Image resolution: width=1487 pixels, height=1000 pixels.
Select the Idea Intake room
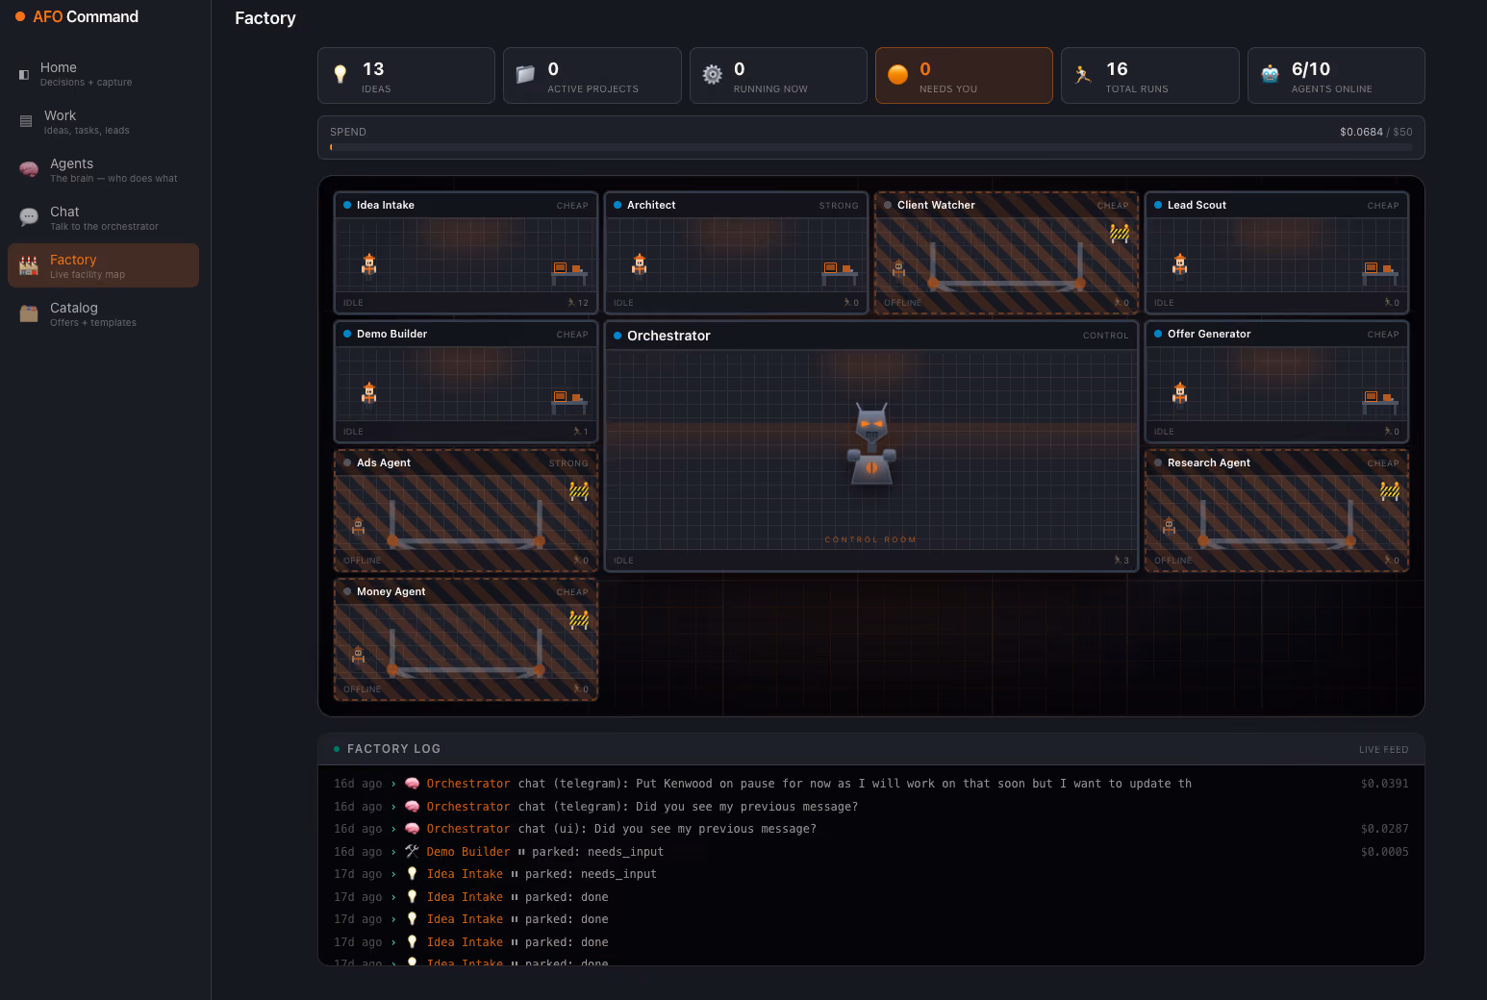pos(466,253)
